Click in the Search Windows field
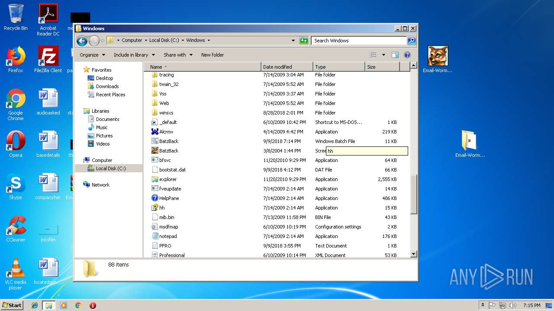This screenshot has height=311, width=554. tap(359, 41)
